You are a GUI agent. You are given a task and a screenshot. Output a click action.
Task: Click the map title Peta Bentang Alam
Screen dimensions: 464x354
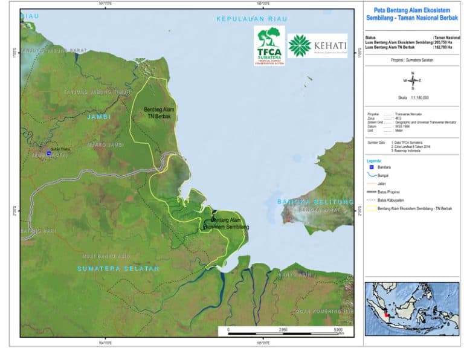click(x=413, y=14)
